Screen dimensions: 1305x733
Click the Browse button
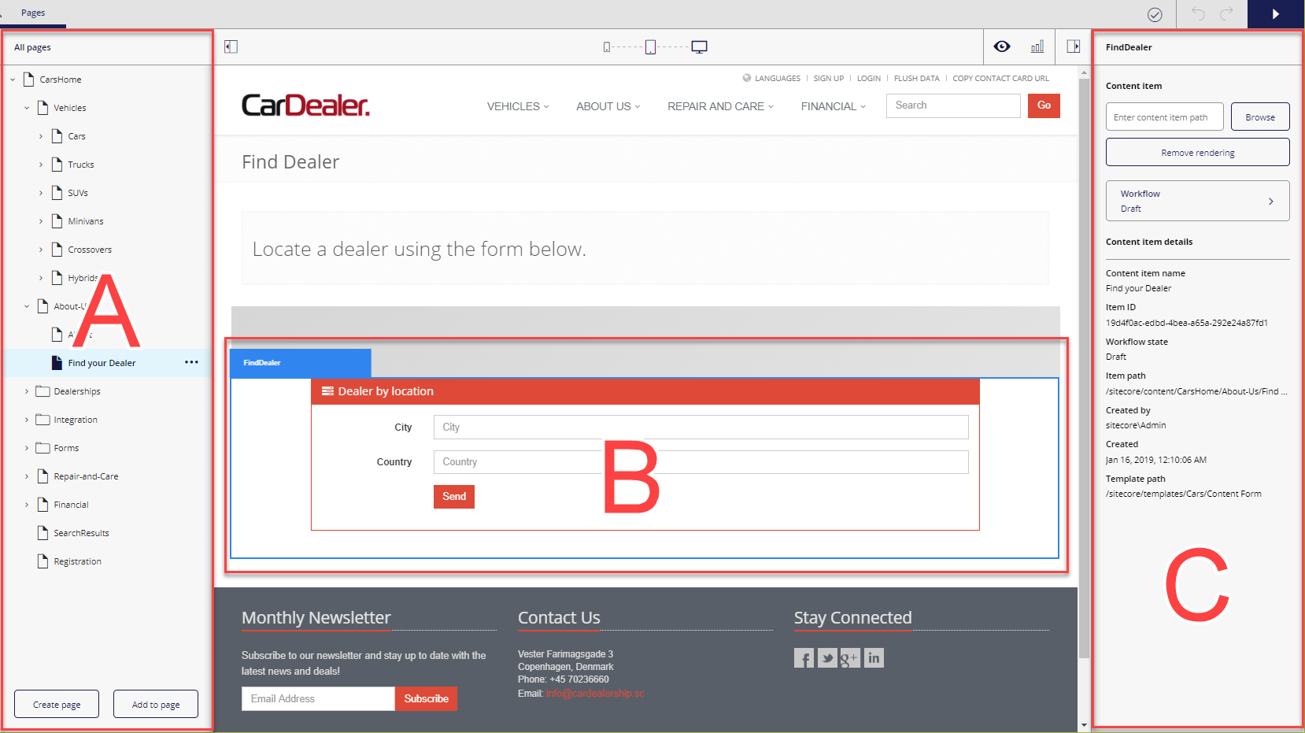point(1260,117)
